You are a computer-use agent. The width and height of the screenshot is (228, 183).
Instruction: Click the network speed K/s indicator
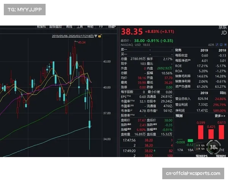201,146
